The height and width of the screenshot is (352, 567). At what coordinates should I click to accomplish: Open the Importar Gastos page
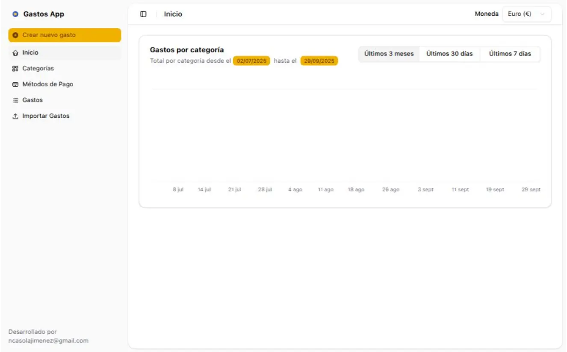pyautogui.click(x=46, y=116)
